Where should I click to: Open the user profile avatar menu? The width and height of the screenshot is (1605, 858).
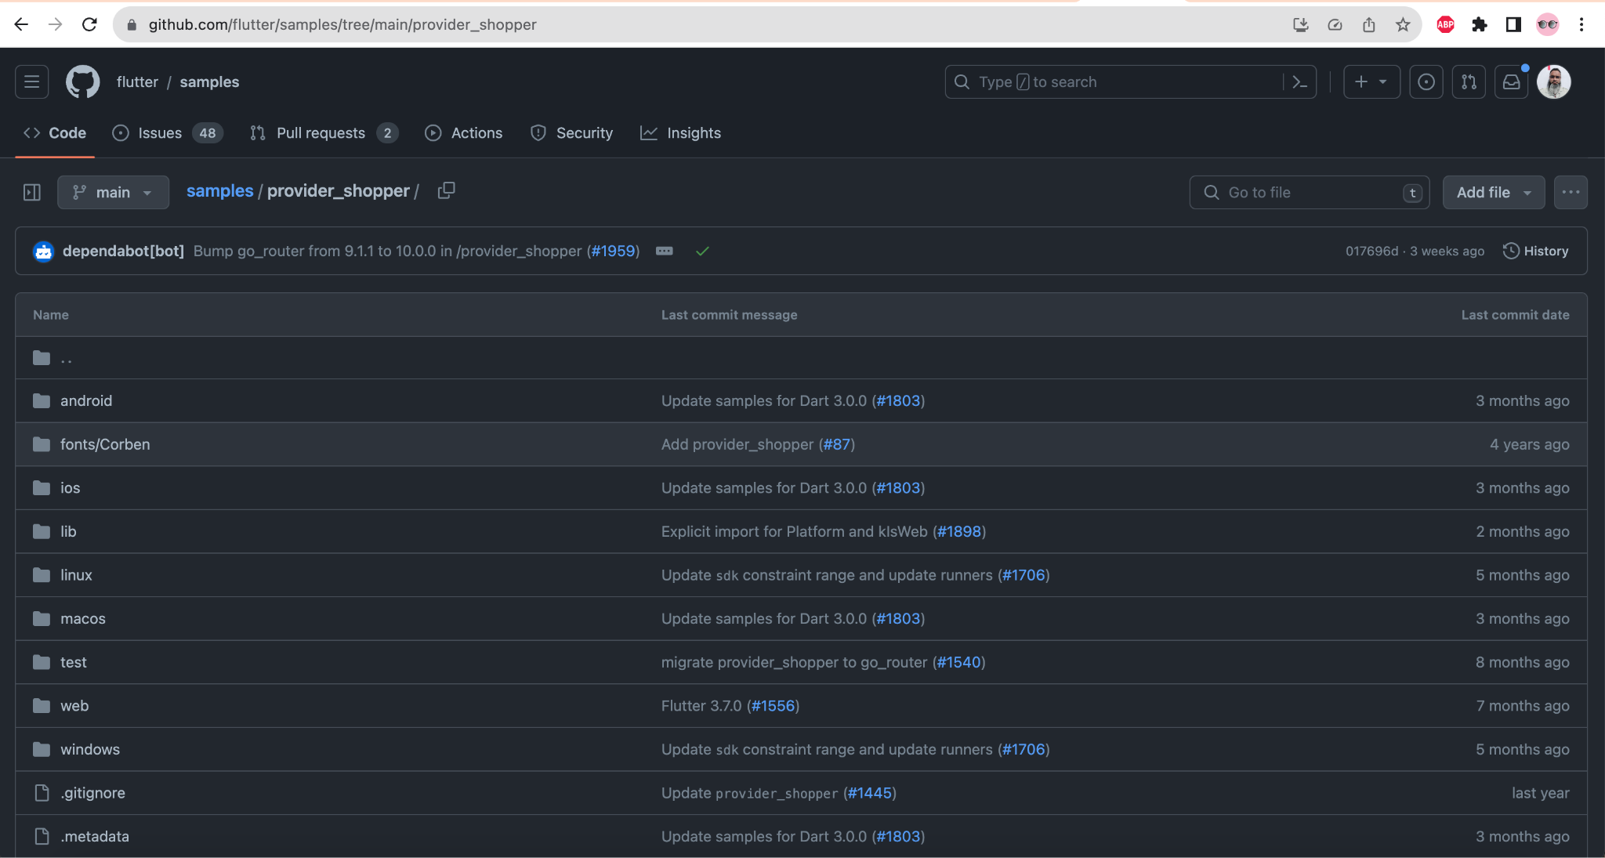tap(1553, 81)
